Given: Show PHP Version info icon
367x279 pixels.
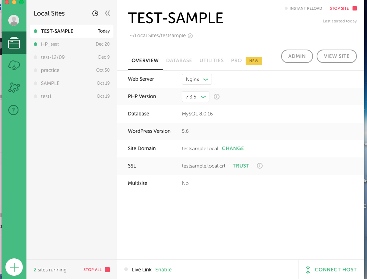Looking at the screenshot, I should [x=217, y=97].
